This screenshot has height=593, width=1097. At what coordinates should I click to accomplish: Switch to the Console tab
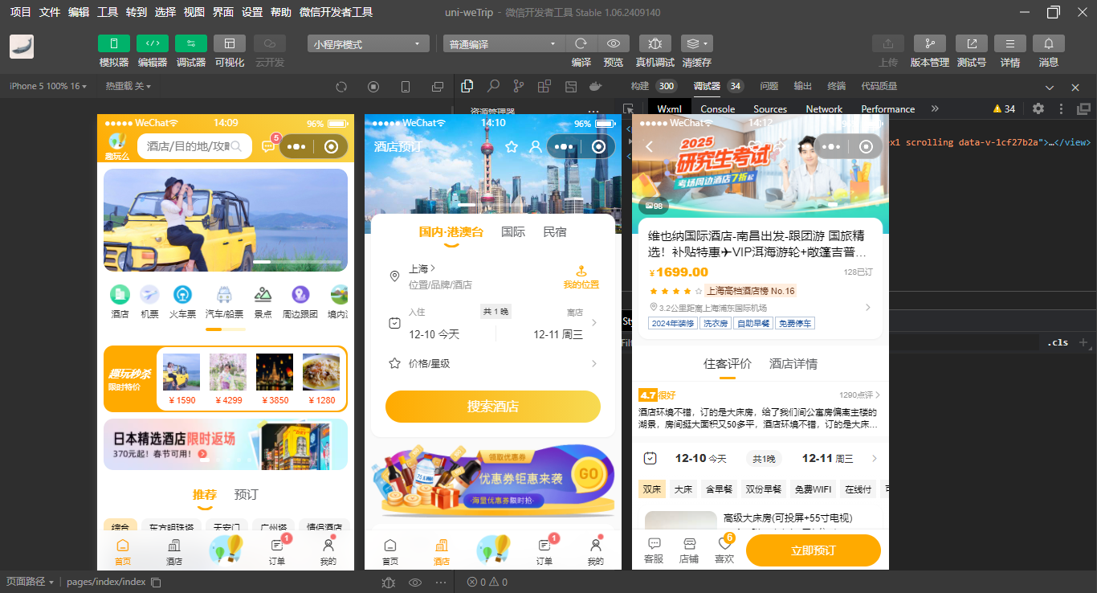(717, 109)
